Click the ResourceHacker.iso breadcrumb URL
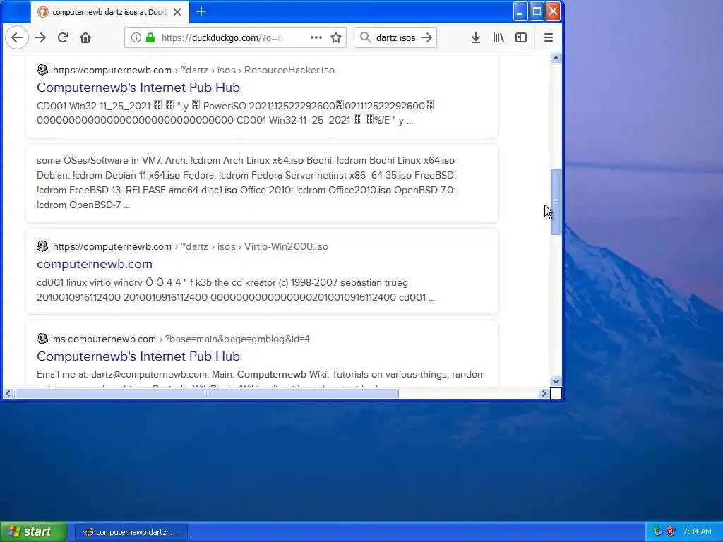 click(193, 70)
